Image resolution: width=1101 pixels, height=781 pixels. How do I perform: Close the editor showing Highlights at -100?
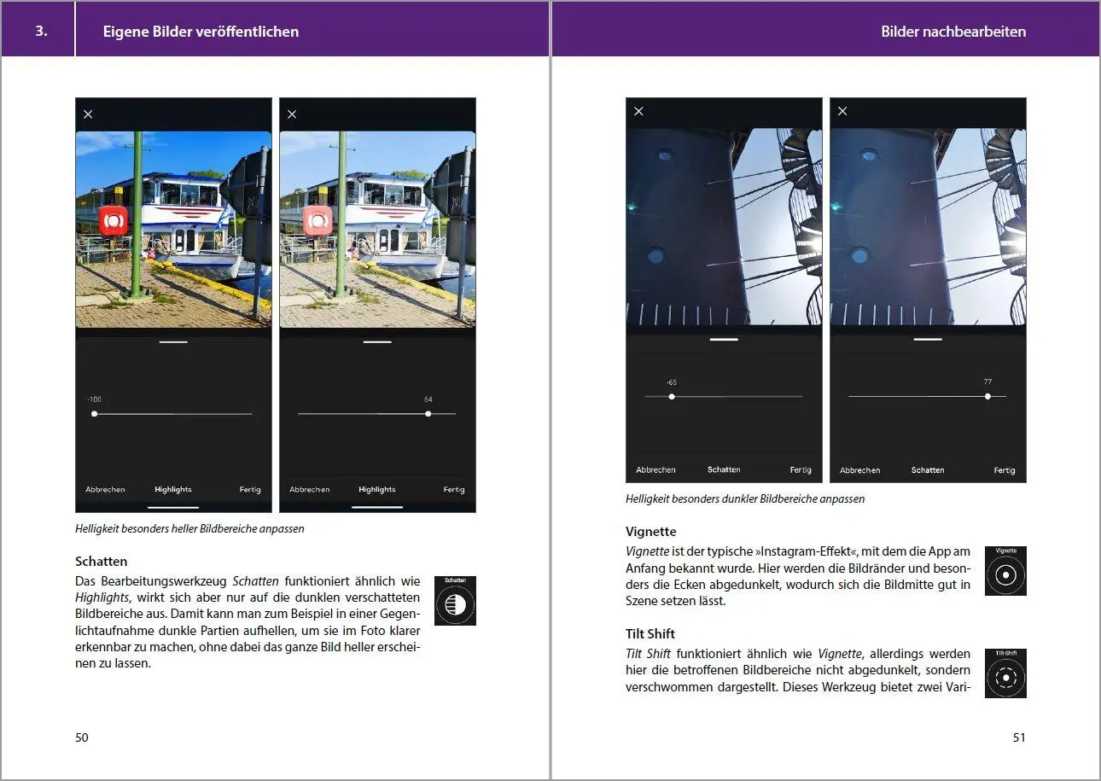point(88,114)
